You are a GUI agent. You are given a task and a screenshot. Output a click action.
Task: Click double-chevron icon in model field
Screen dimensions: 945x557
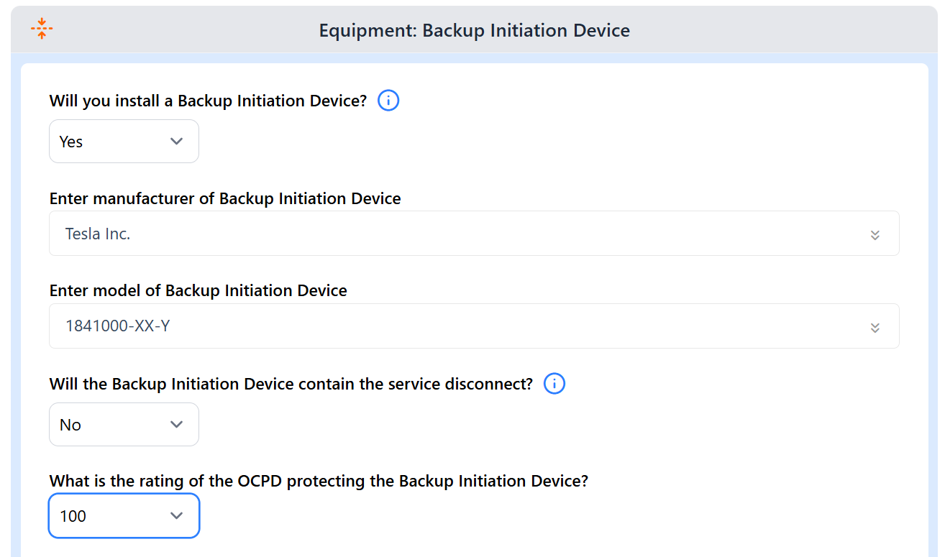pyautogui.click(x=875, y=327)
